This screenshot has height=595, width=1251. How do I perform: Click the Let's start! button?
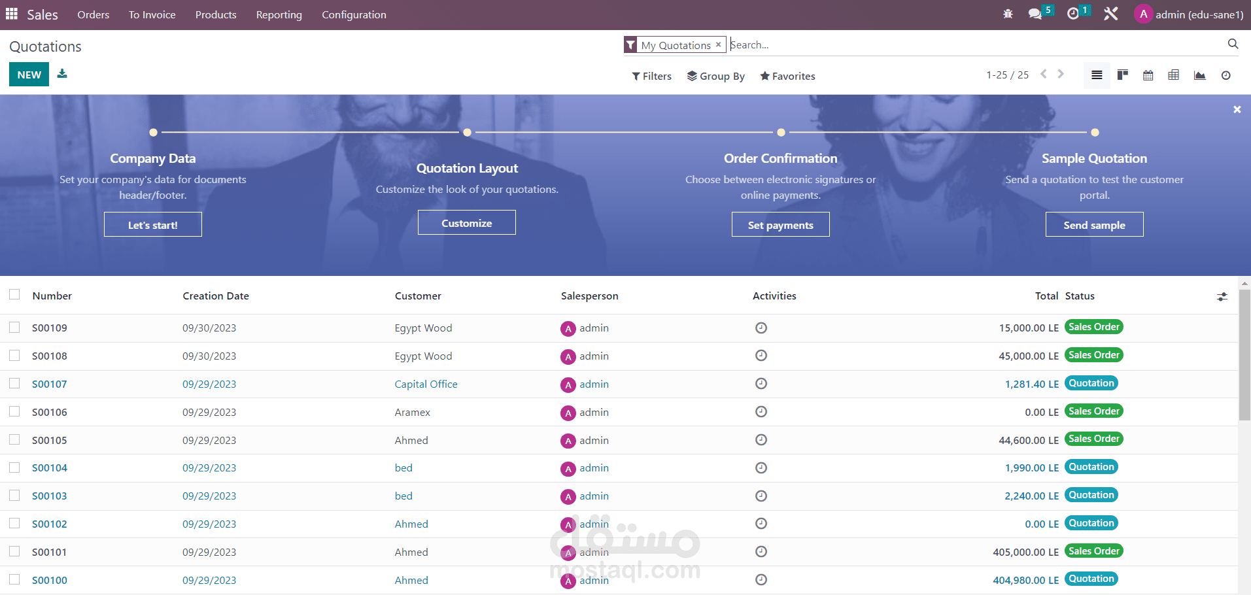pos(153,224)
